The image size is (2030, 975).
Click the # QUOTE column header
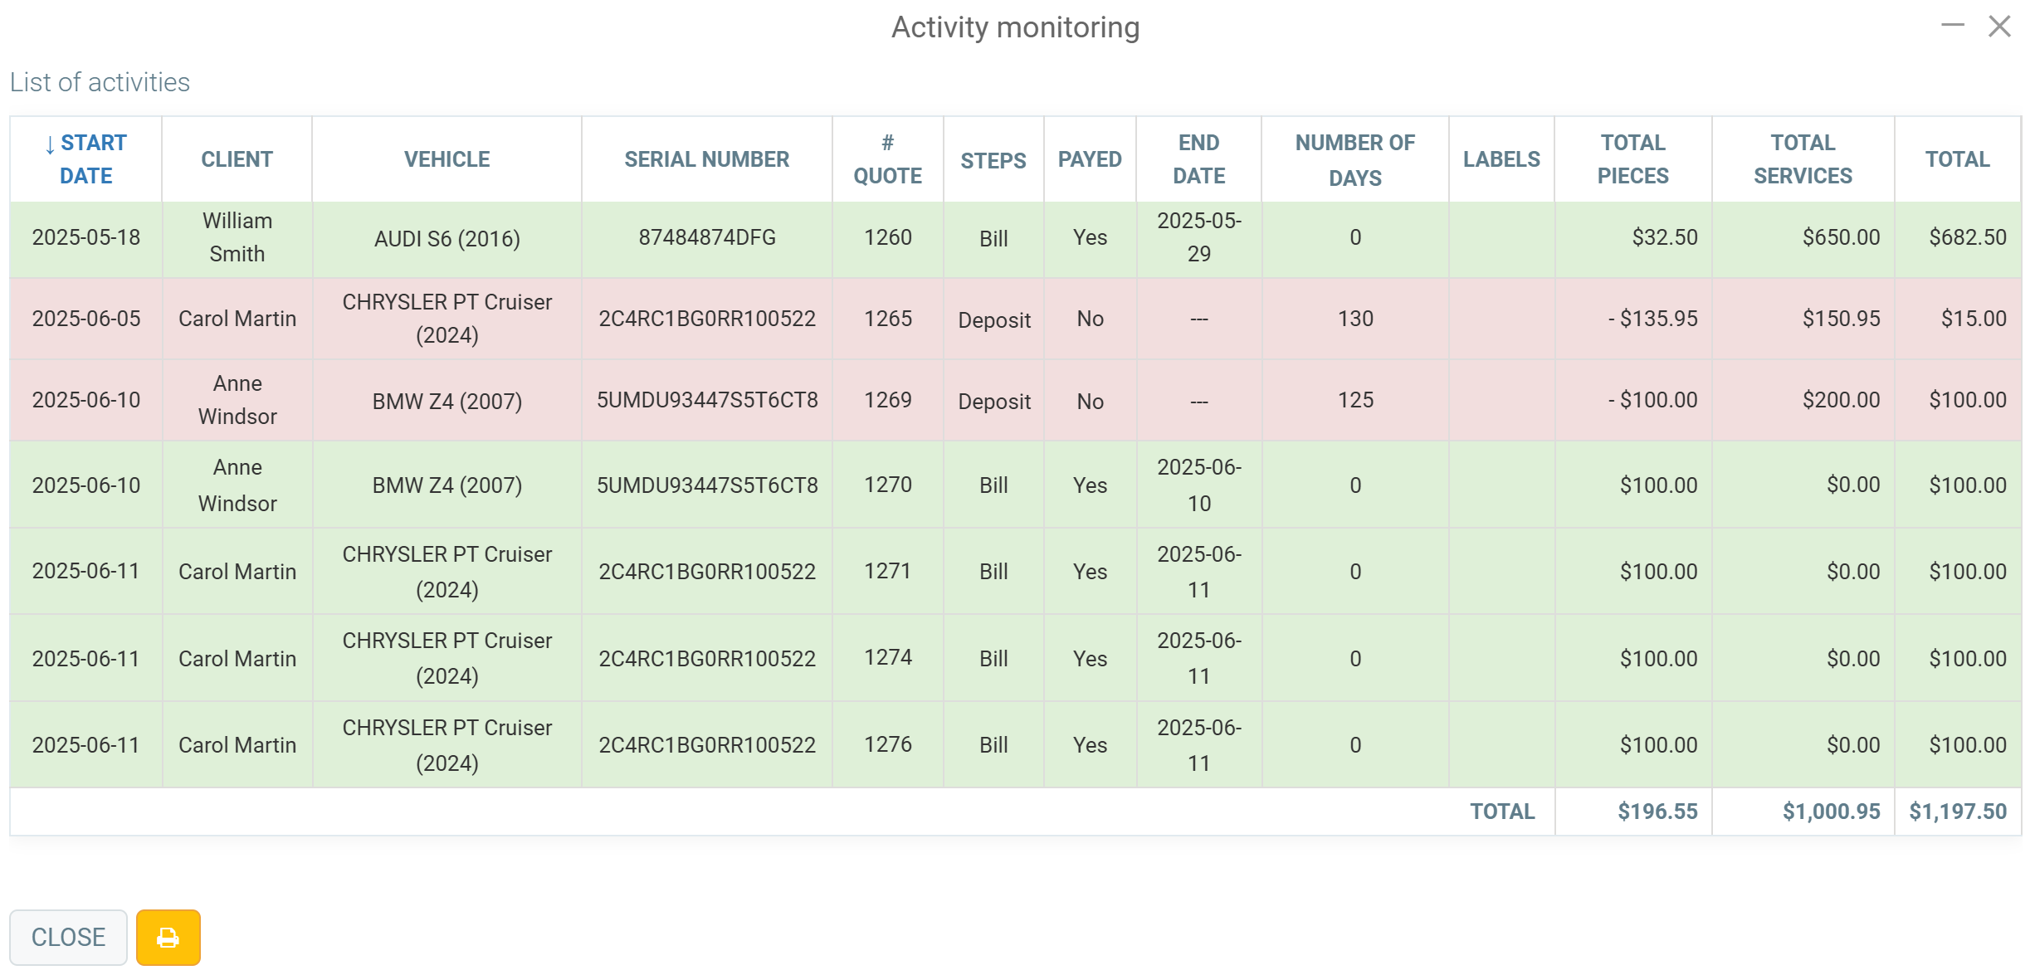[887, 158]
